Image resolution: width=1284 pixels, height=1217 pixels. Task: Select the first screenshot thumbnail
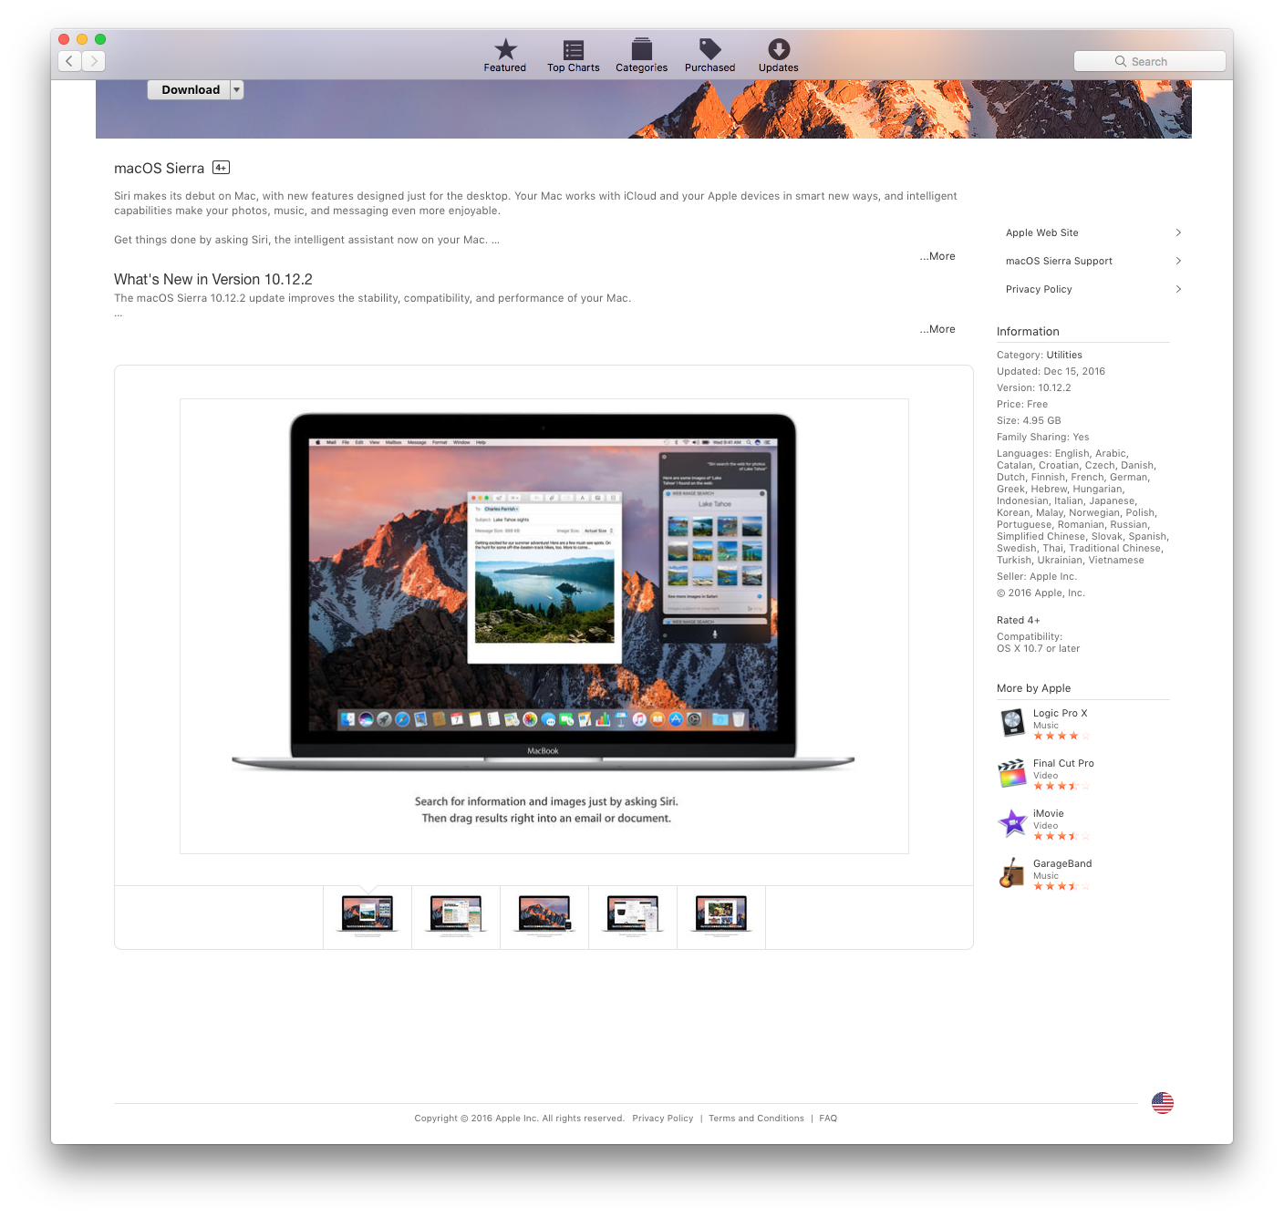click(x=368, y=916)
